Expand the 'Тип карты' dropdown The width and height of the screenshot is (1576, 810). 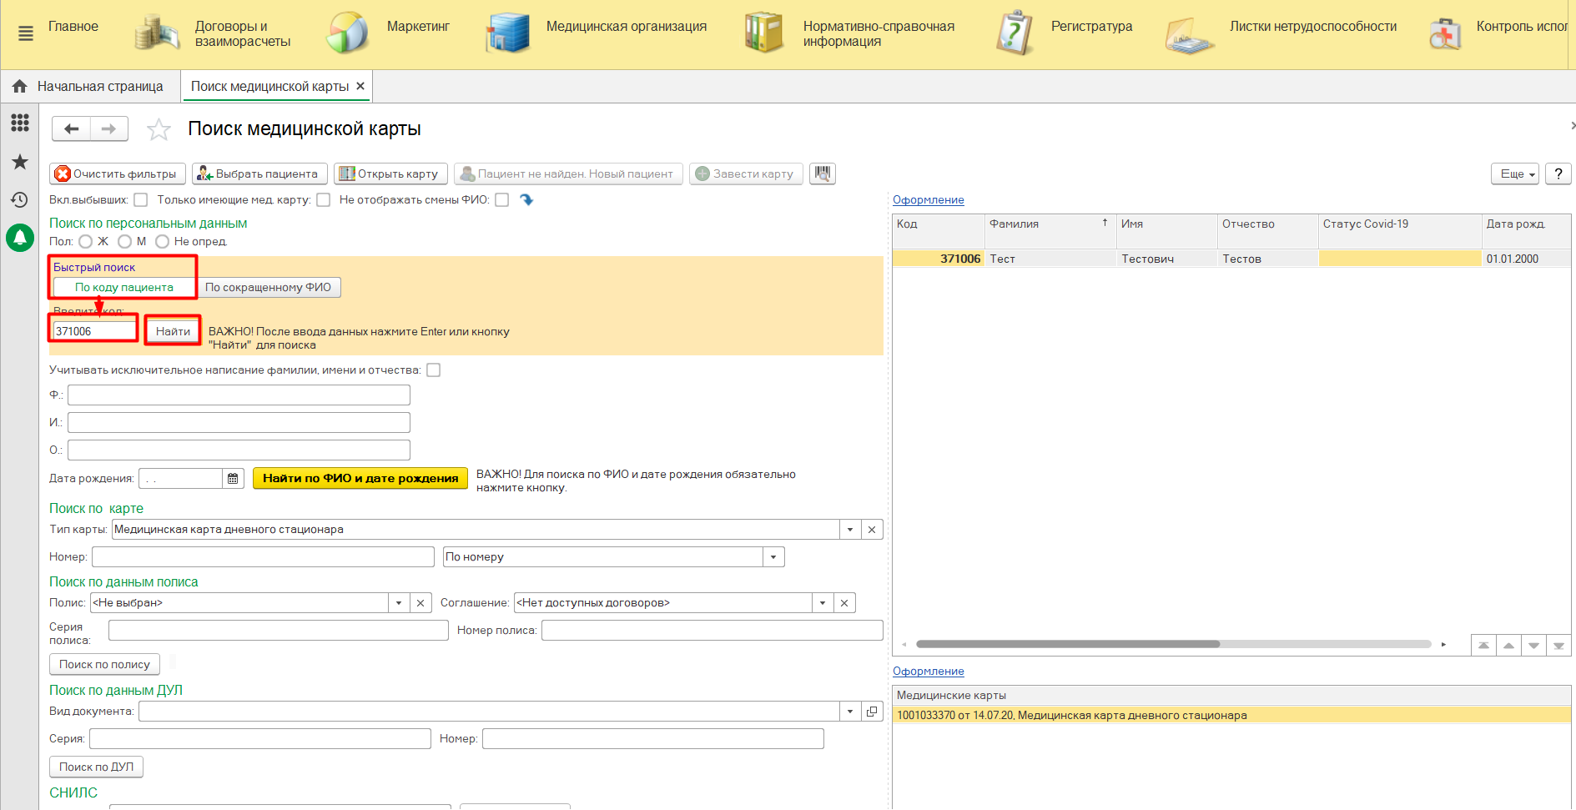[850, 530]
